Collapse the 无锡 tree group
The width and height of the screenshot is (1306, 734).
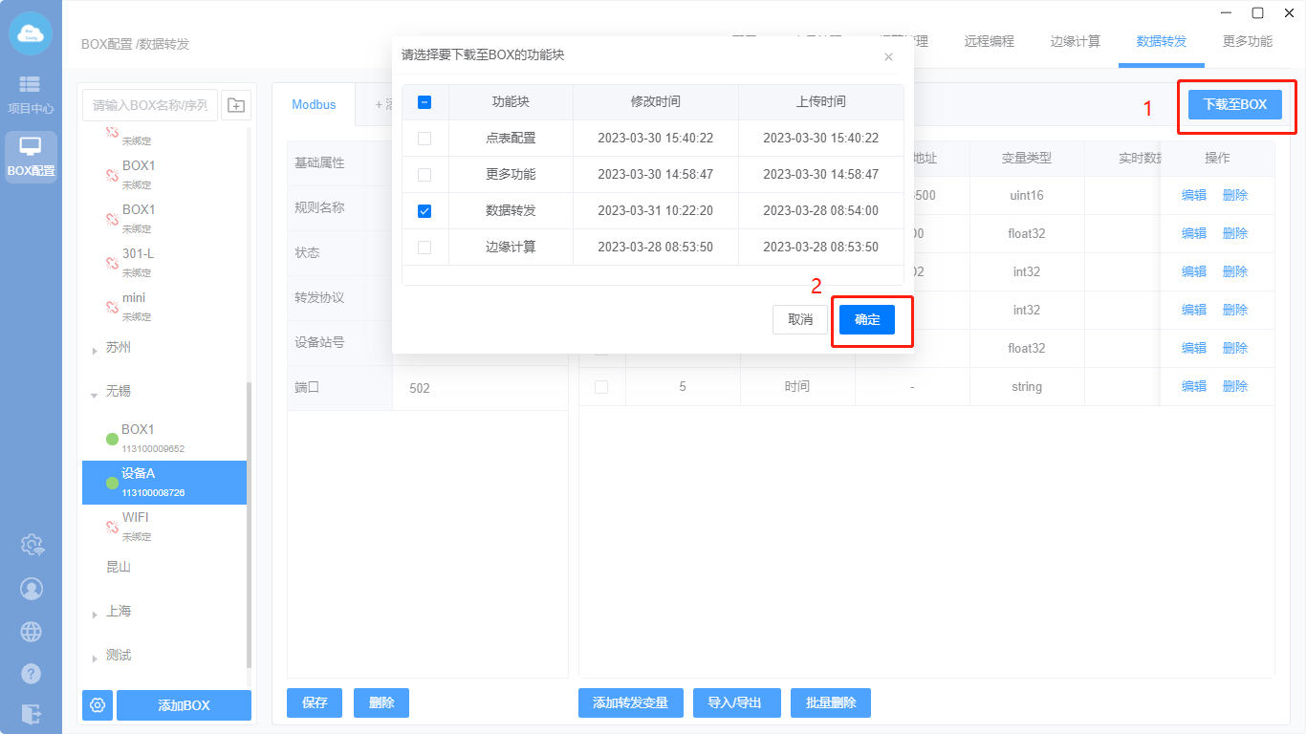click(95, 393)
